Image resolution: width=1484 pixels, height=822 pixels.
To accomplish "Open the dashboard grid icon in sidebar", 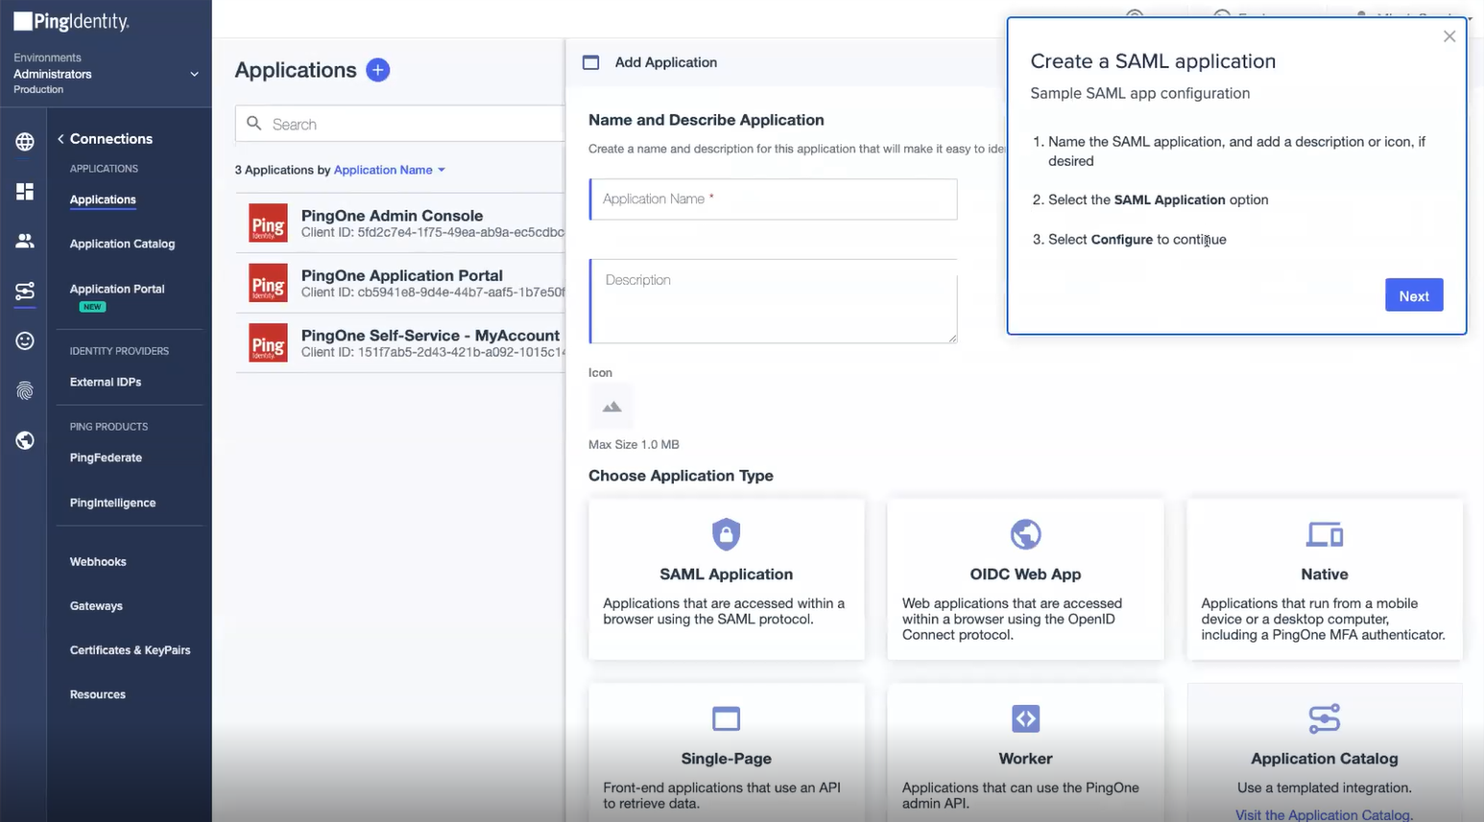I will (25, 192).
